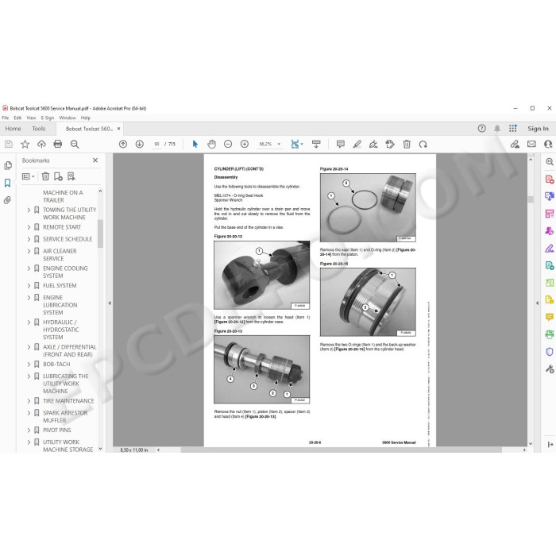The width and height of the screenshot is (556, 556).
Task: Delete page with trash icon in toolbar
Action: [x=407, y=144]
